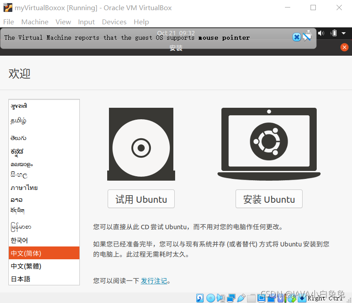Click the display status icon
The image size is (352, 303).
coord(261,298)
